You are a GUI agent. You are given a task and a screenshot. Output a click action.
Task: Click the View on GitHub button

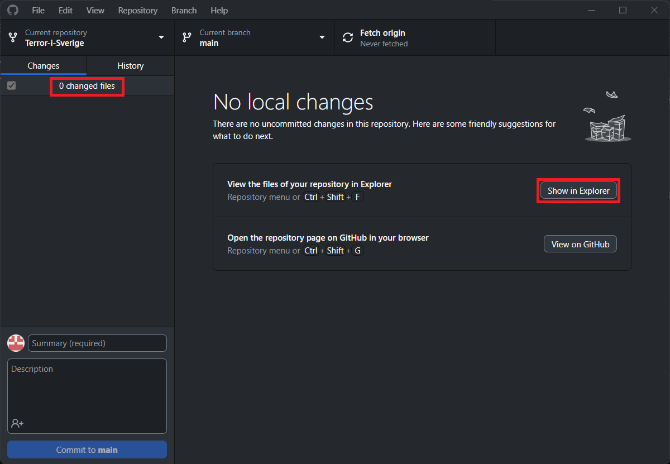point(580,244)
